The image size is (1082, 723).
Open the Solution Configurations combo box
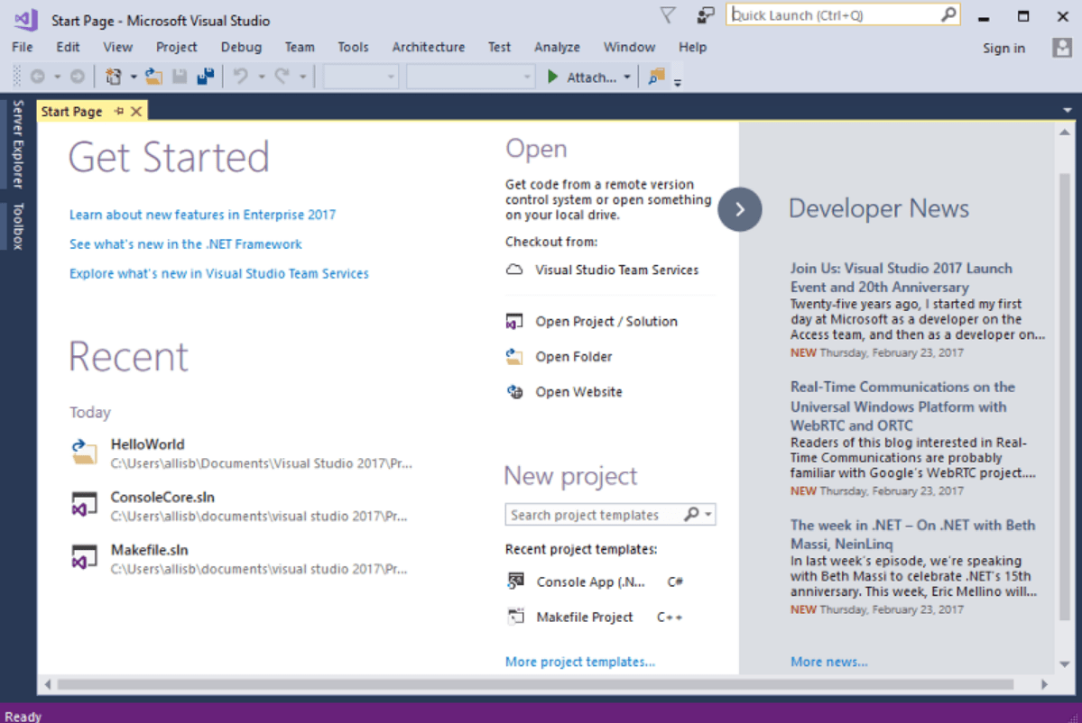point(360,77)
